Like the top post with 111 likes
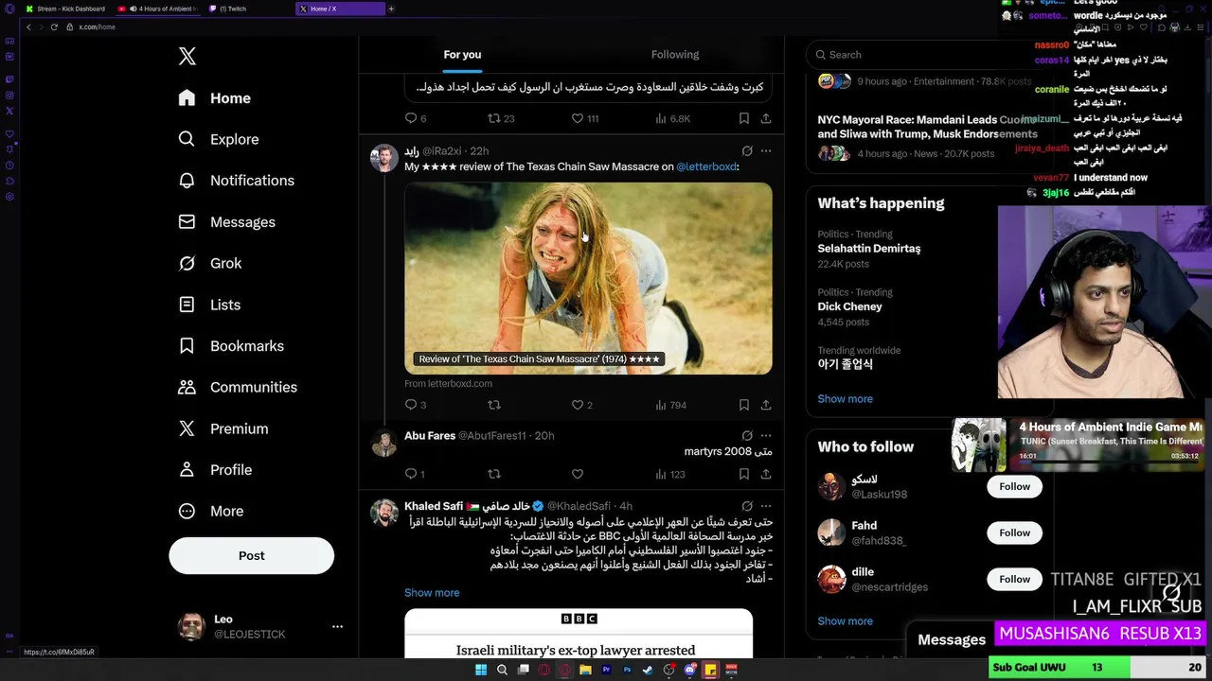Viewport: 1212px width, 681px height. click(585, 118)
